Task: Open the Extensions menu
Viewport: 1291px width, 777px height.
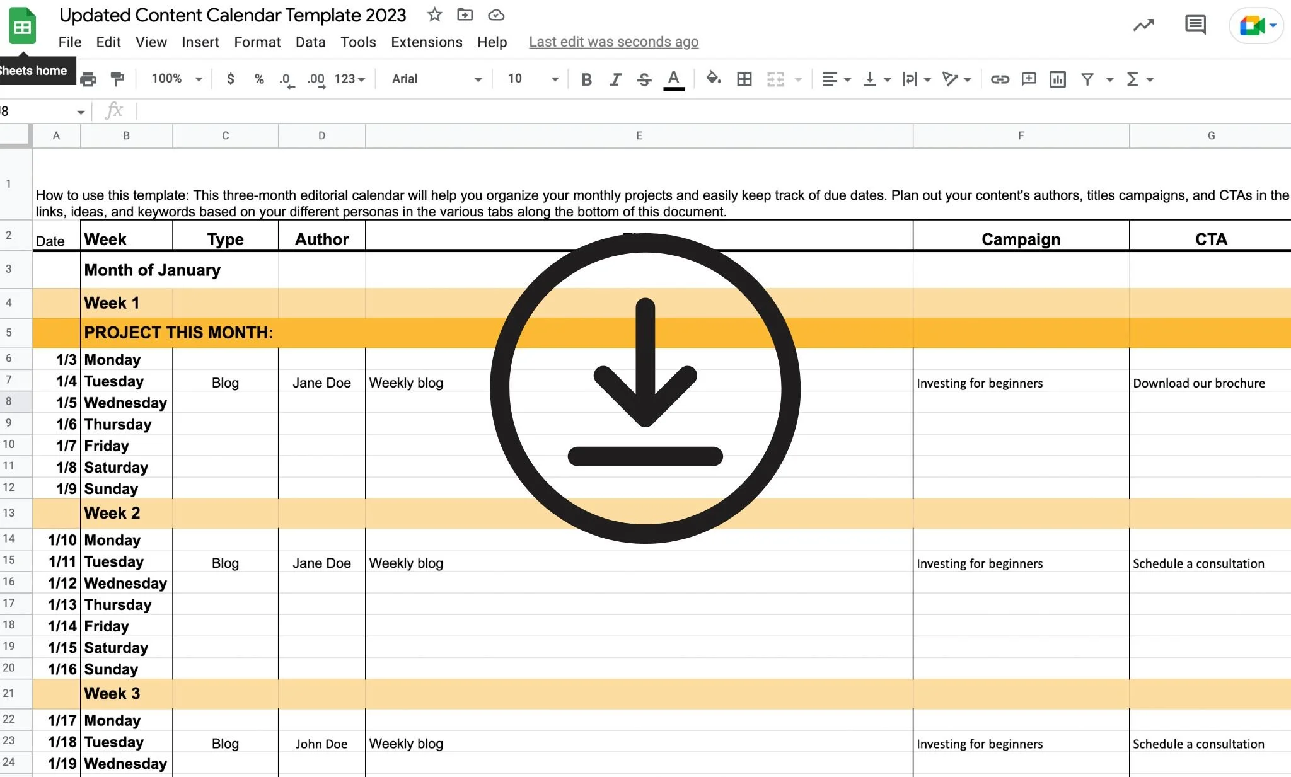Action: [x=426, y=42]
